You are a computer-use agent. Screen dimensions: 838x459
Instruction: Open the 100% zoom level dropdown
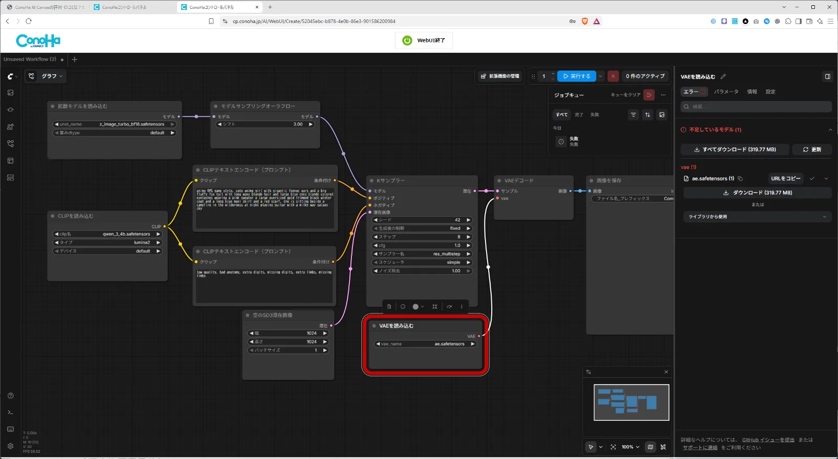pyautogui.click(x=631, y=447)
